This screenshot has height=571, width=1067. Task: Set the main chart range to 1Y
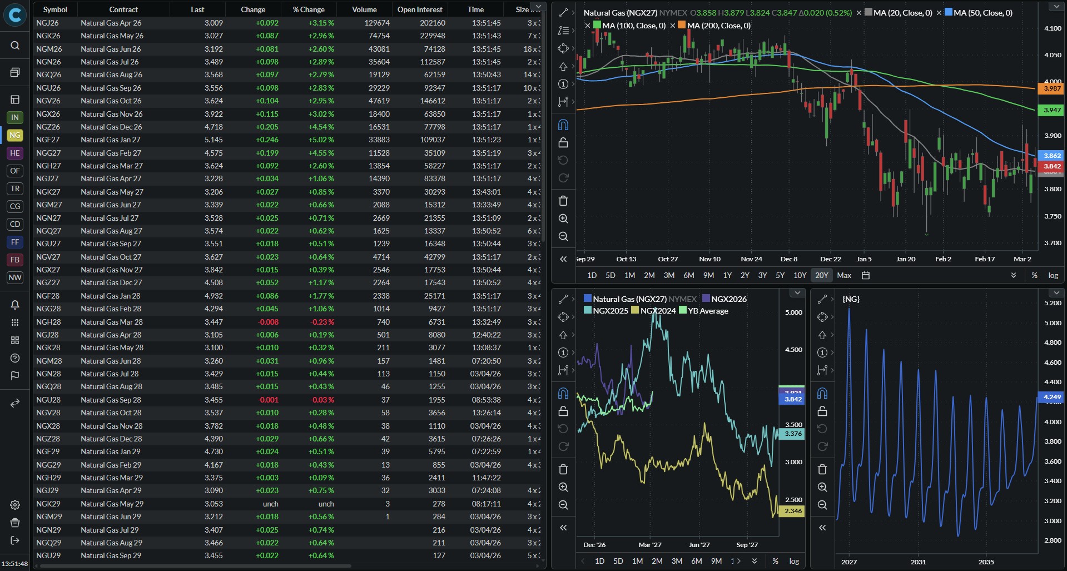click(727, 275)
